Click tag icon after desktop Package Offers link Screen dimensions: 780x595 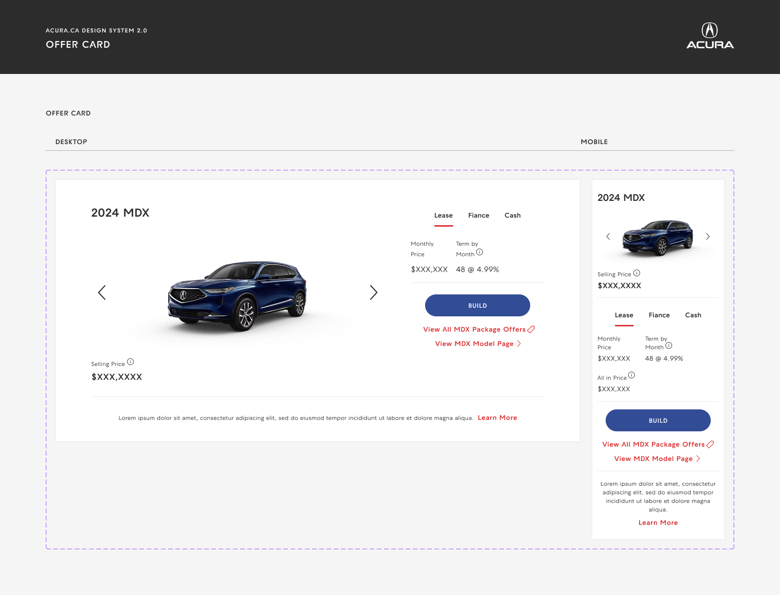tap(531, 329)
